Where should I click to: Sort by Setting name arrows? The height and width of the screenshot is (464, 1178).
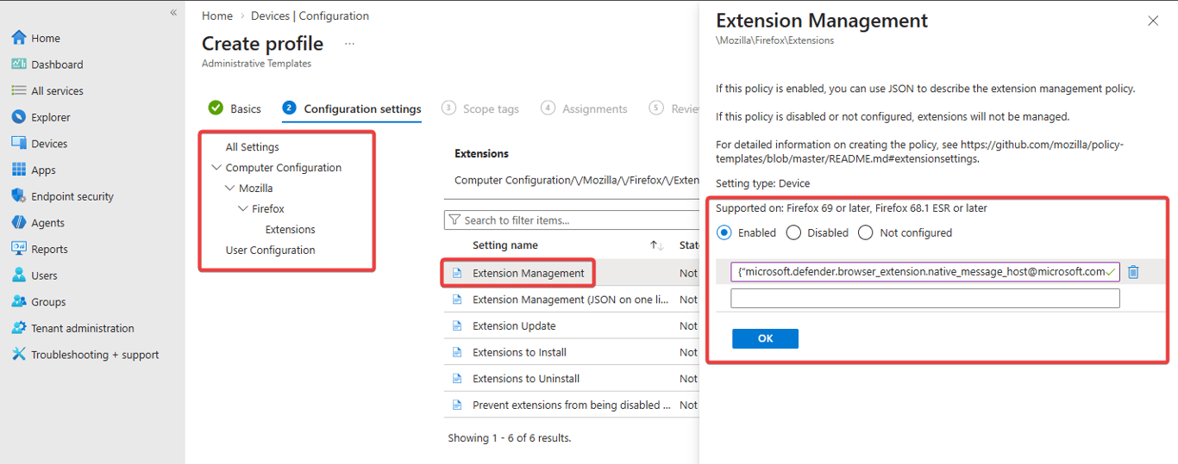[656, 245]
